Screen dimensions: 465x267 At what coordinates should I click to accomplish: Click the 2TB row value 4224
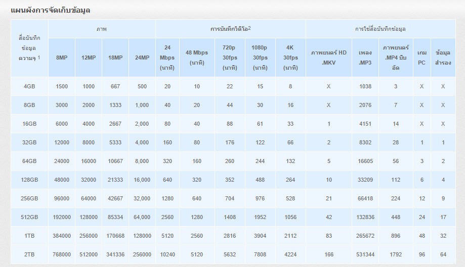290,254
